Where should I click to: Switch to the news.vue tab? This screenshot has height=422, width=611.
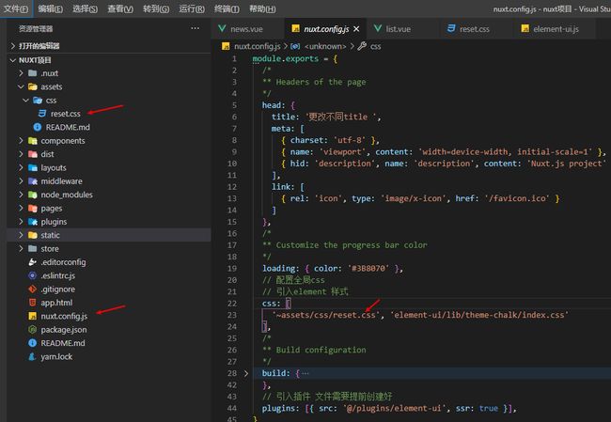pyautogui.click(x=246, y=29)
